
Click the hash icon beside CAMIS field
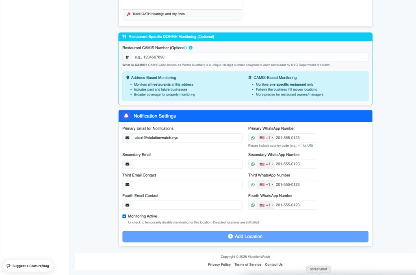click(x=127, y=57)
